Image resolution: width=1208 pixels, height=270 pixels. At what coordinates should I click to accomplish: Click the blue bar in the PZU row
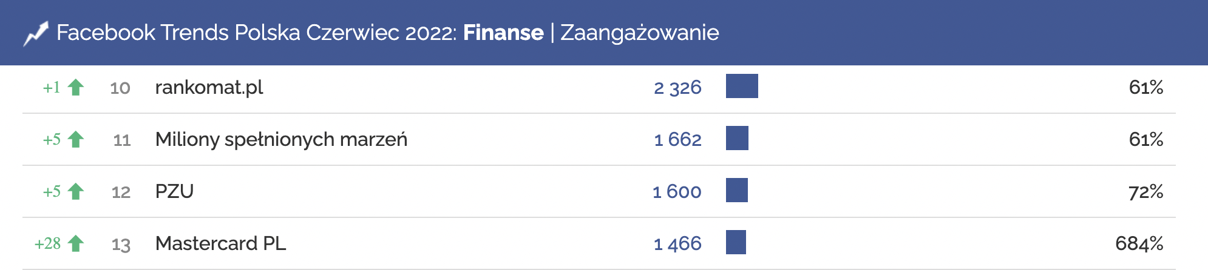pos(737,190)
